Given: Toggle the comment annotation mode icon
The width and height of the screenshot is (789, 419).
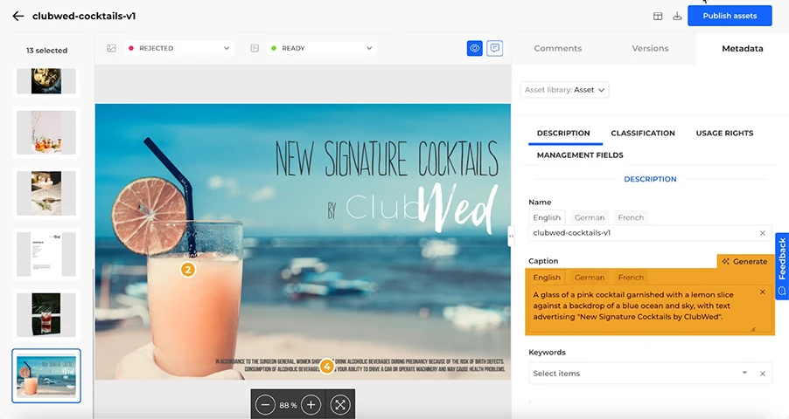Looking at the screenshot, I should [494, 48].
